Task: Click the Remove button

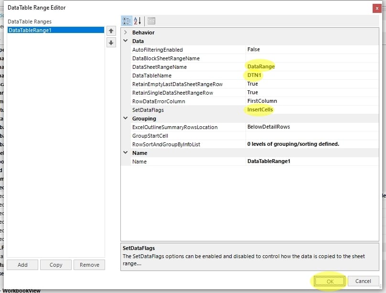Action: [89, 265]
